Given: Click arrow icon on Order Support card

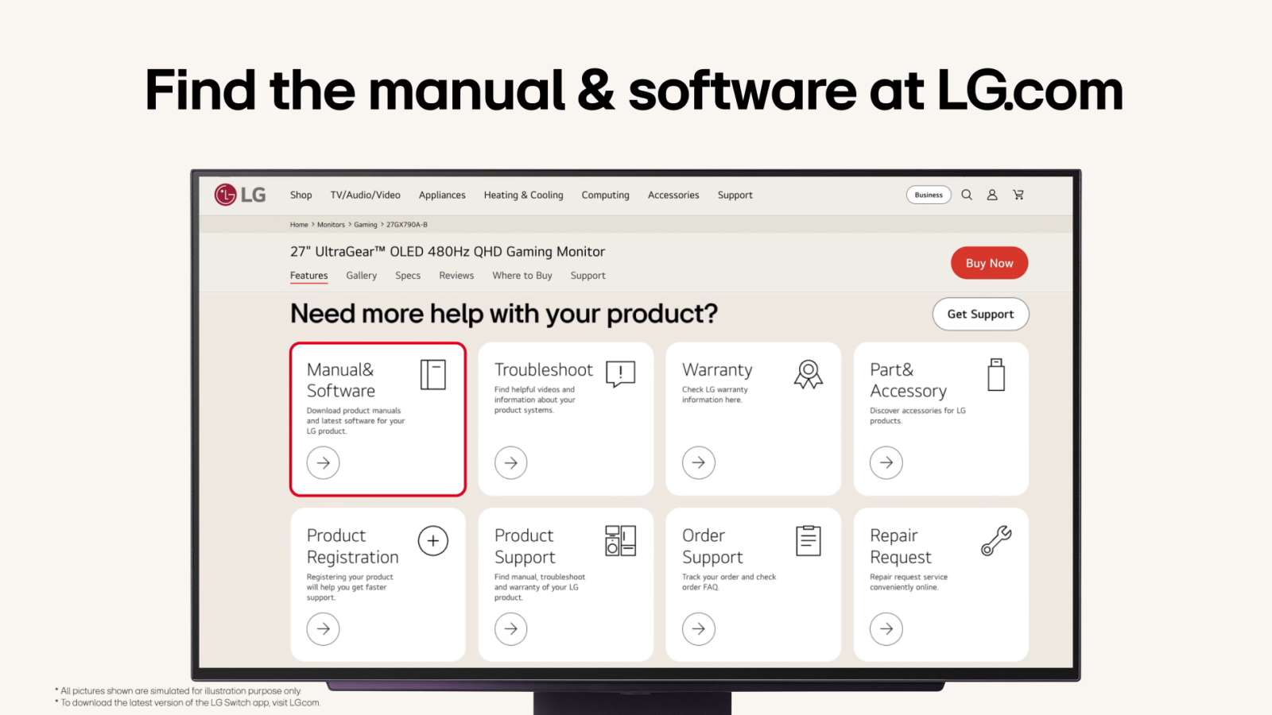Looking at the screenshot, I should [x=699, y=629].
